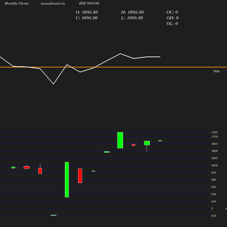
Task: Click the tall green candle reaching 1125
Action: pos(120,140)
